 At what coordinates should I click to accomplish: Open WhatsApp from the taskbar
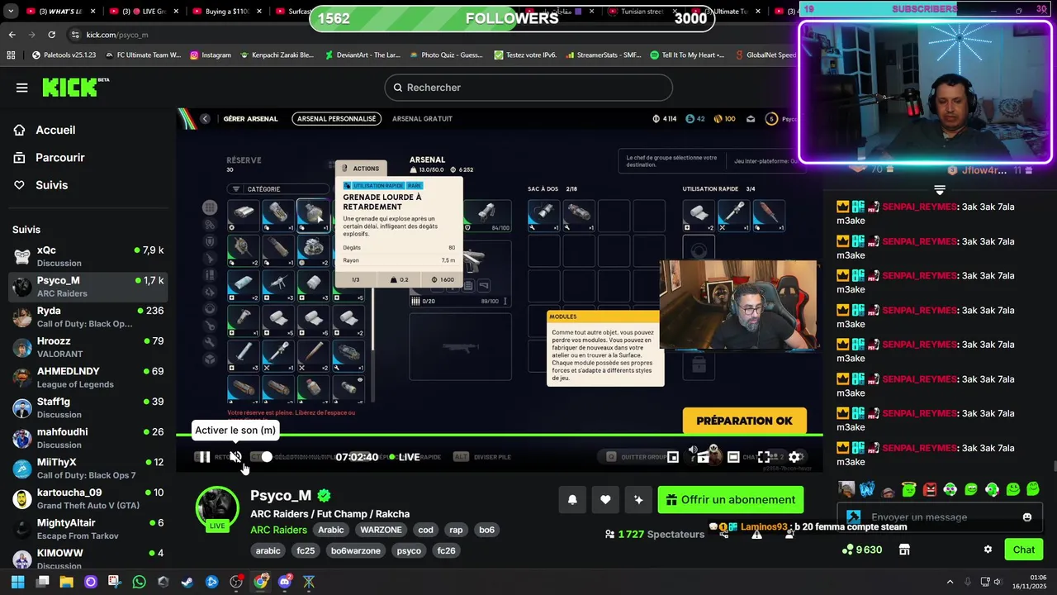click(139, 582)
